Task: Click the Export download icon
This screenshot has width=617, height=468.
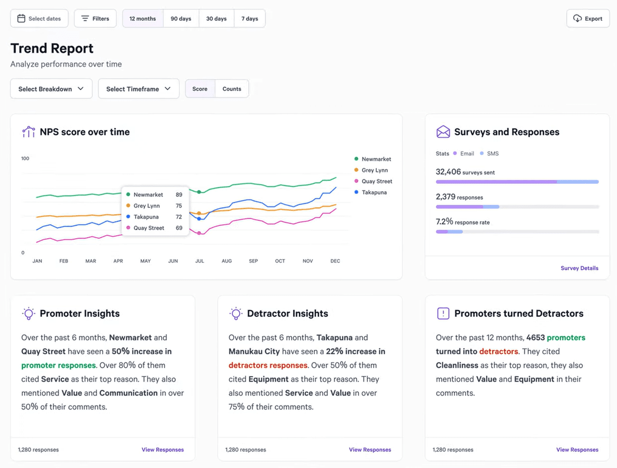Action: (578, 18)
